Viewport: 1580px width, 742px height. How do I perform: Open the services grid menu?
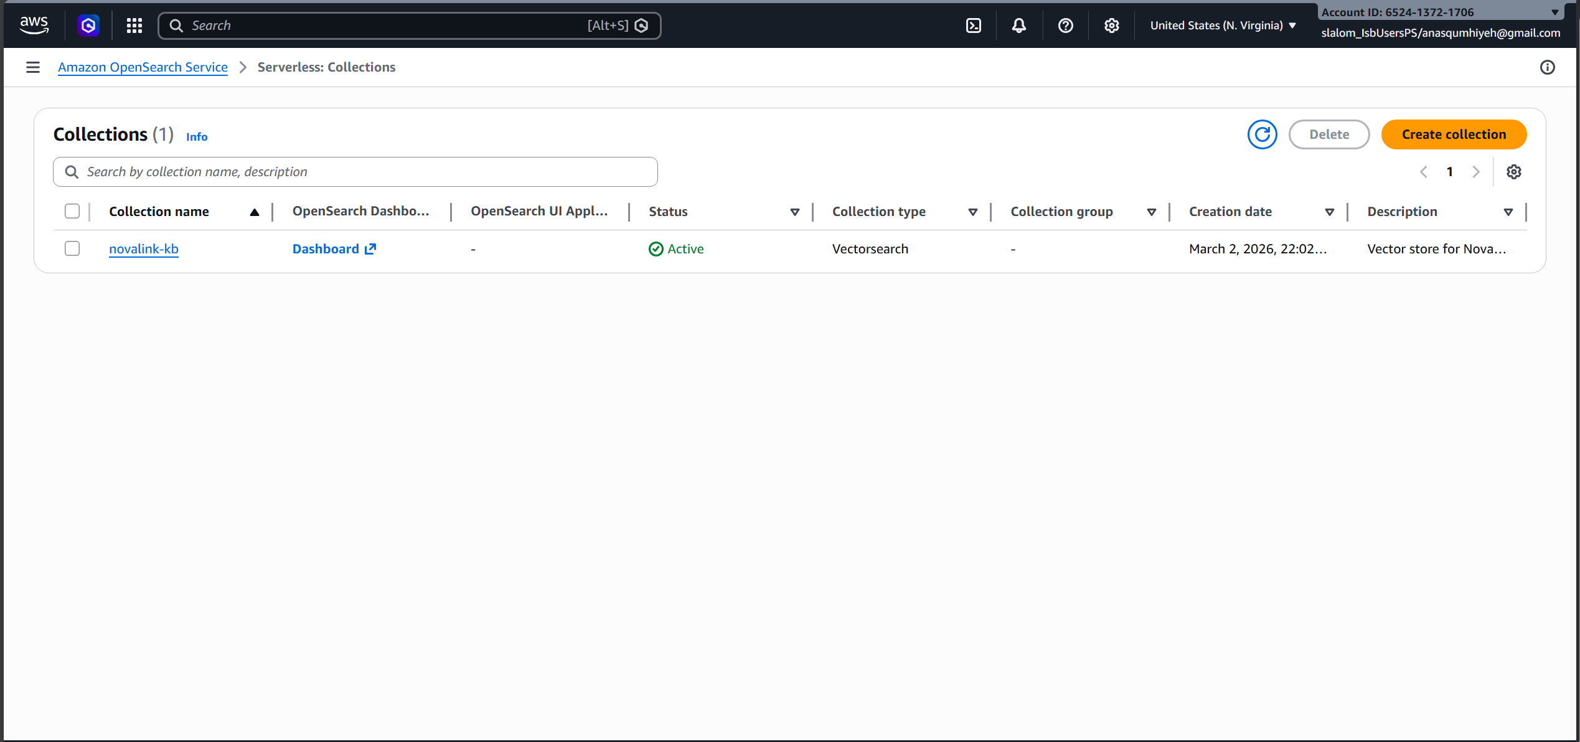tap(134, 26)
